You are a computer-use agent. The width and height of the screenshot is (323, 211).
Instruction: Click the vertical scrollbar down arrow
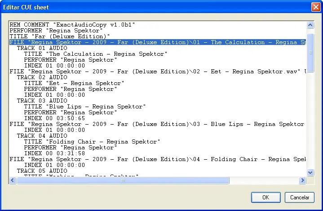[x=310, y=172]
